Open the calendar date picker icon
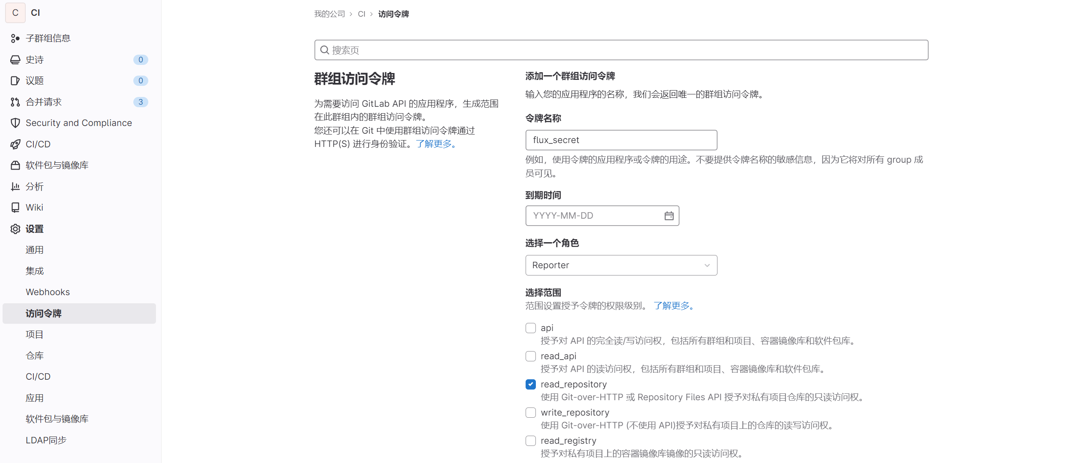This screenshot has width=1076, height=463. [669, 216]
